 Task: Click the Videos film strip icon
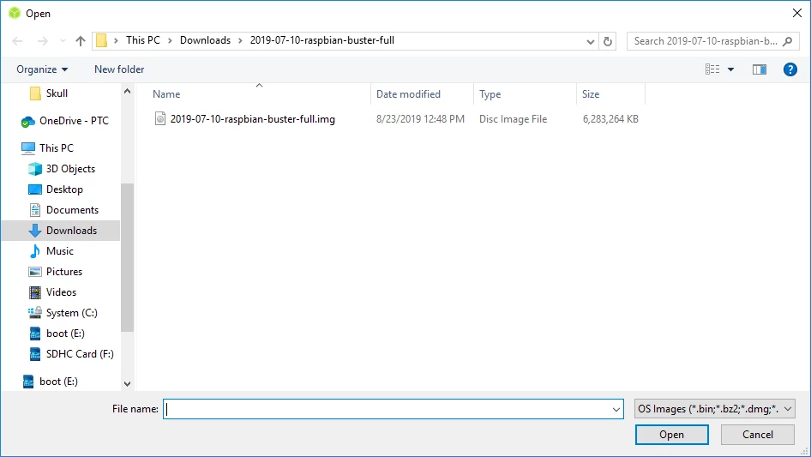[x=34, y=292]
